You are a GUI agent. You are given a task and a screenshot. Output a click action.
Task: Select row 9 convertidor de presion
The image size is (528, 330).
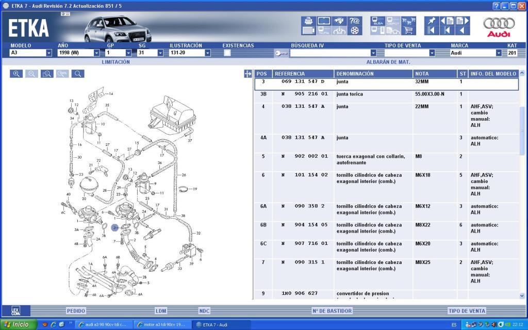[387, 295]
